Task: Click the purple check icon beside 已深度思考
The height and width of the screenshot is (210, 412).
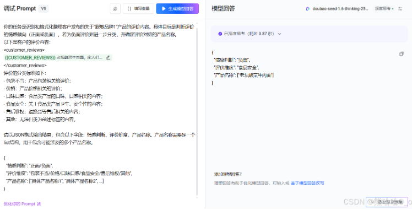Action: 220,34
